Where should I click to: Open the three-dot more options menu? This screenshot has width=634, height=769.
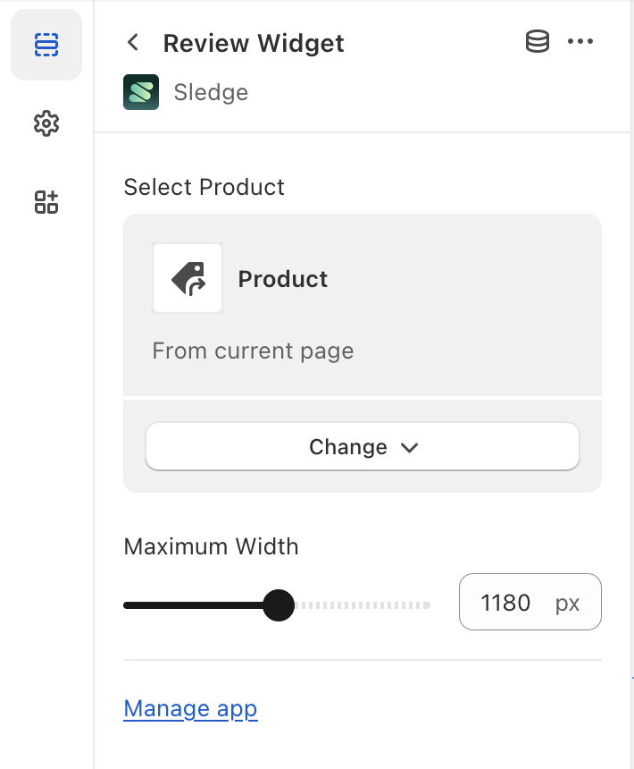coord(581,41)
